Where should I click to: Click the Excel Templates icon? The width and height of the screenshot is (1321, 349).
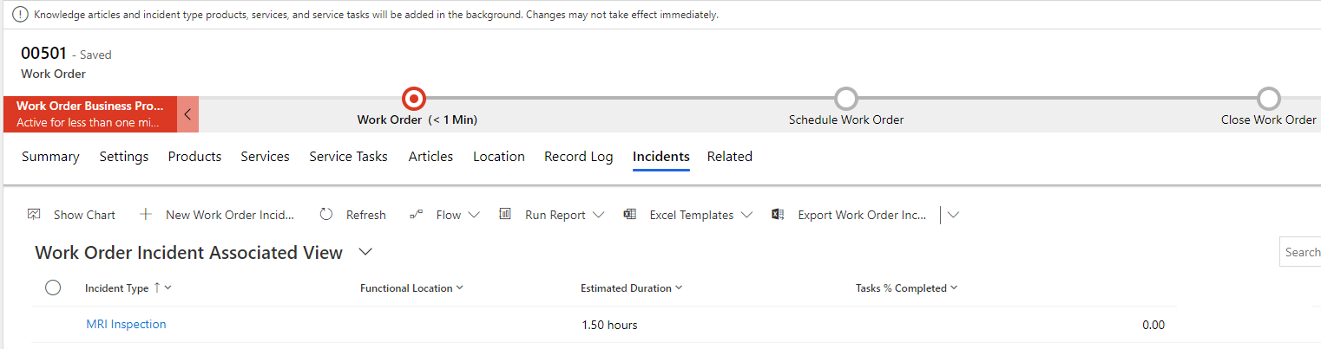[630, 215]
